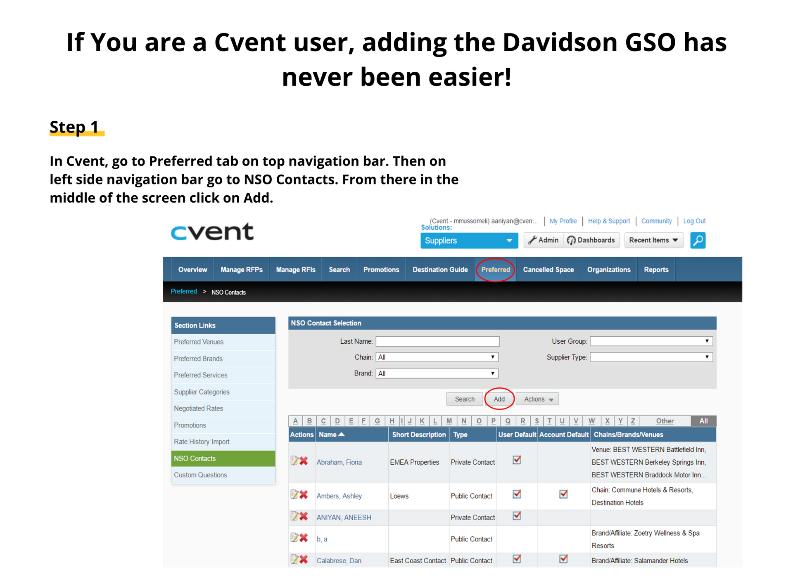793x588 pixels.
Task: Toggle Account Default for Calabrese, Dan
Action: pos(563,559)
